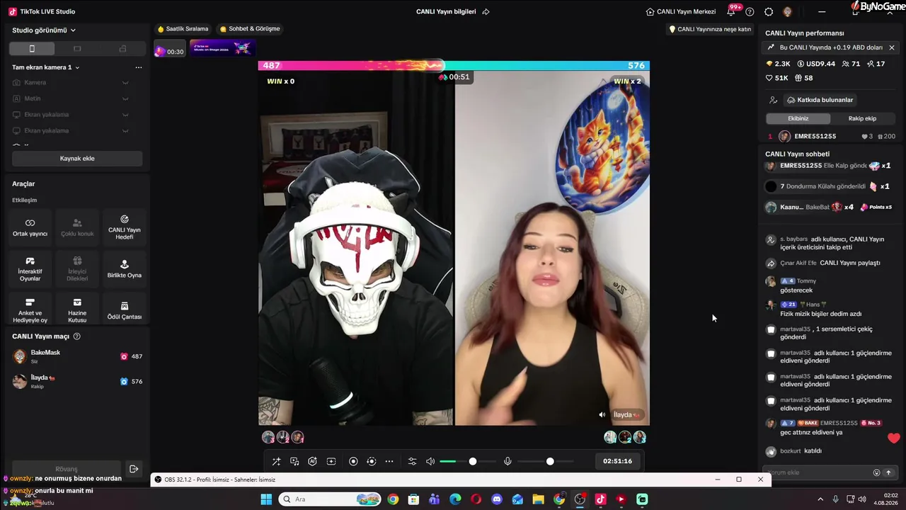The width and height of the screenshot is (906, 510).
Task: Open the help question mark icon
Action: click(x=750, y=12)
